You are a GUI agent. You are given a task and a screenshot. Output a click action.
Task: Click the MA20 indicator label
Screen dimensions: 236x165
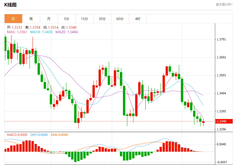tap(67, 32)
